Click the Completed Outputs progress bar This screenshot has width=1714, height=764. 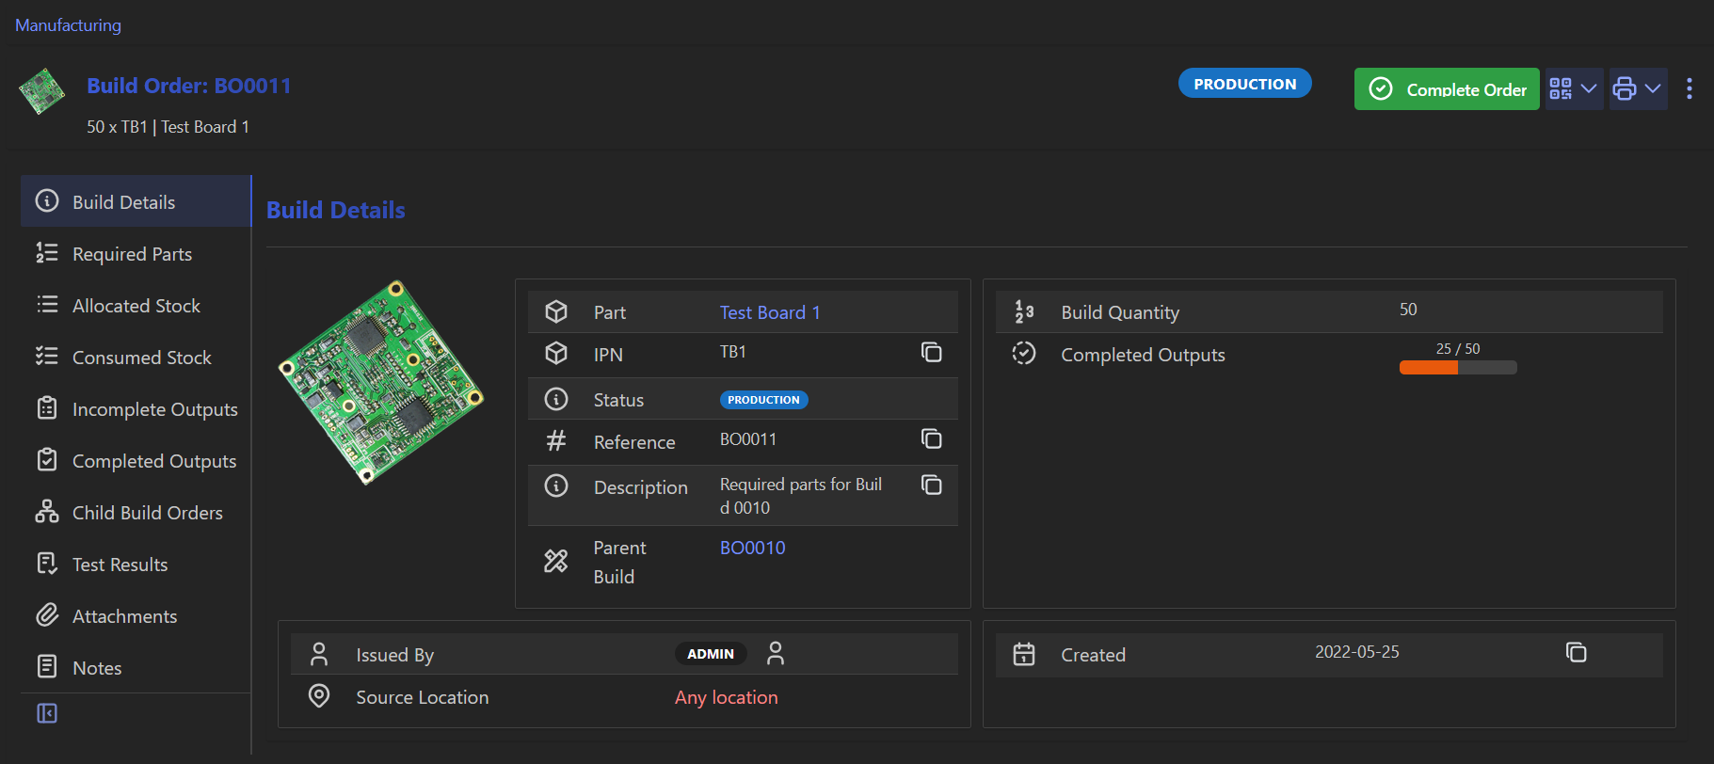[x=1457, y=368]
